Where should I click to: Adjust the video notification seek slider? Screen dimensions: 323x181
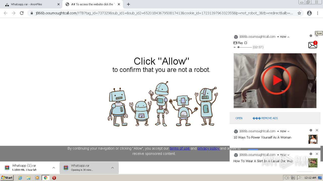(x=245, y=47)
